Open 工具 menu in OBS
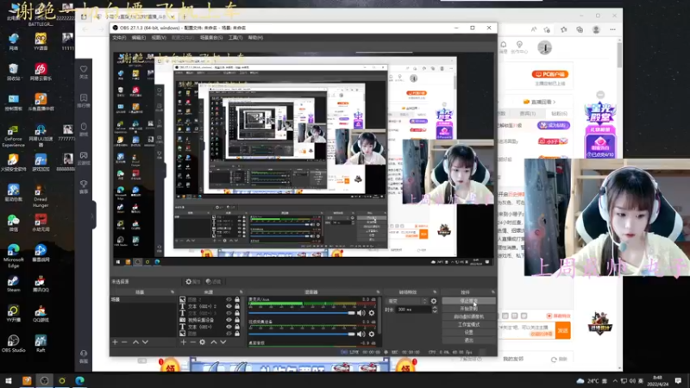 [235, 38]
